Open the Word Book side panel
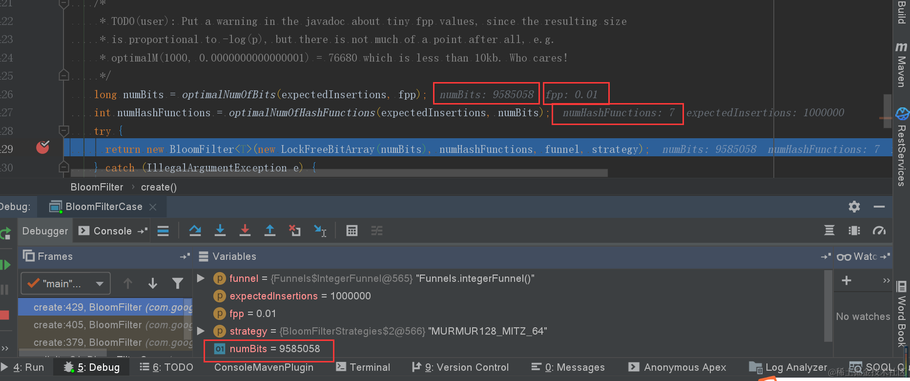The width and height of the screenshot is (910, 381). pos(901,314)
